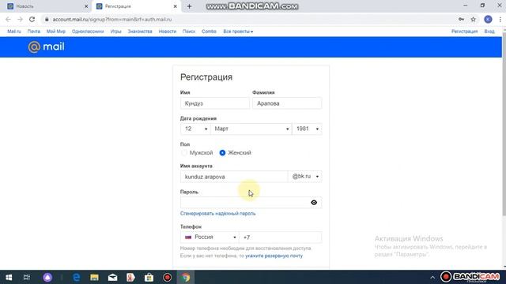The width and height of the screenshot is (506, 284).
Task: Click the укажите резервную почту link
Action: click(274, 256)
